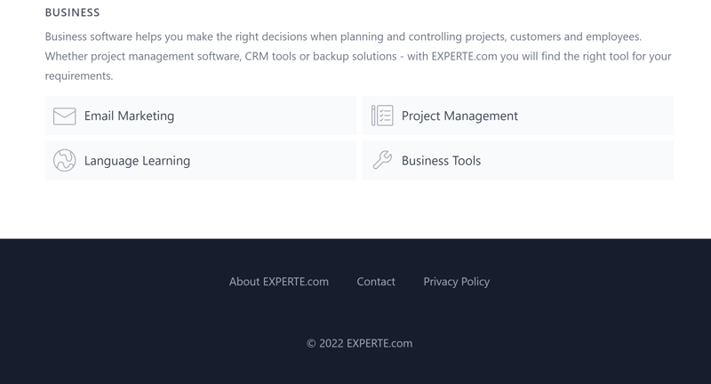The width and height of the screenshot is (711, 384).
Task: Click the checklist icon beside Project Management
Action: [x=382, y=116]
